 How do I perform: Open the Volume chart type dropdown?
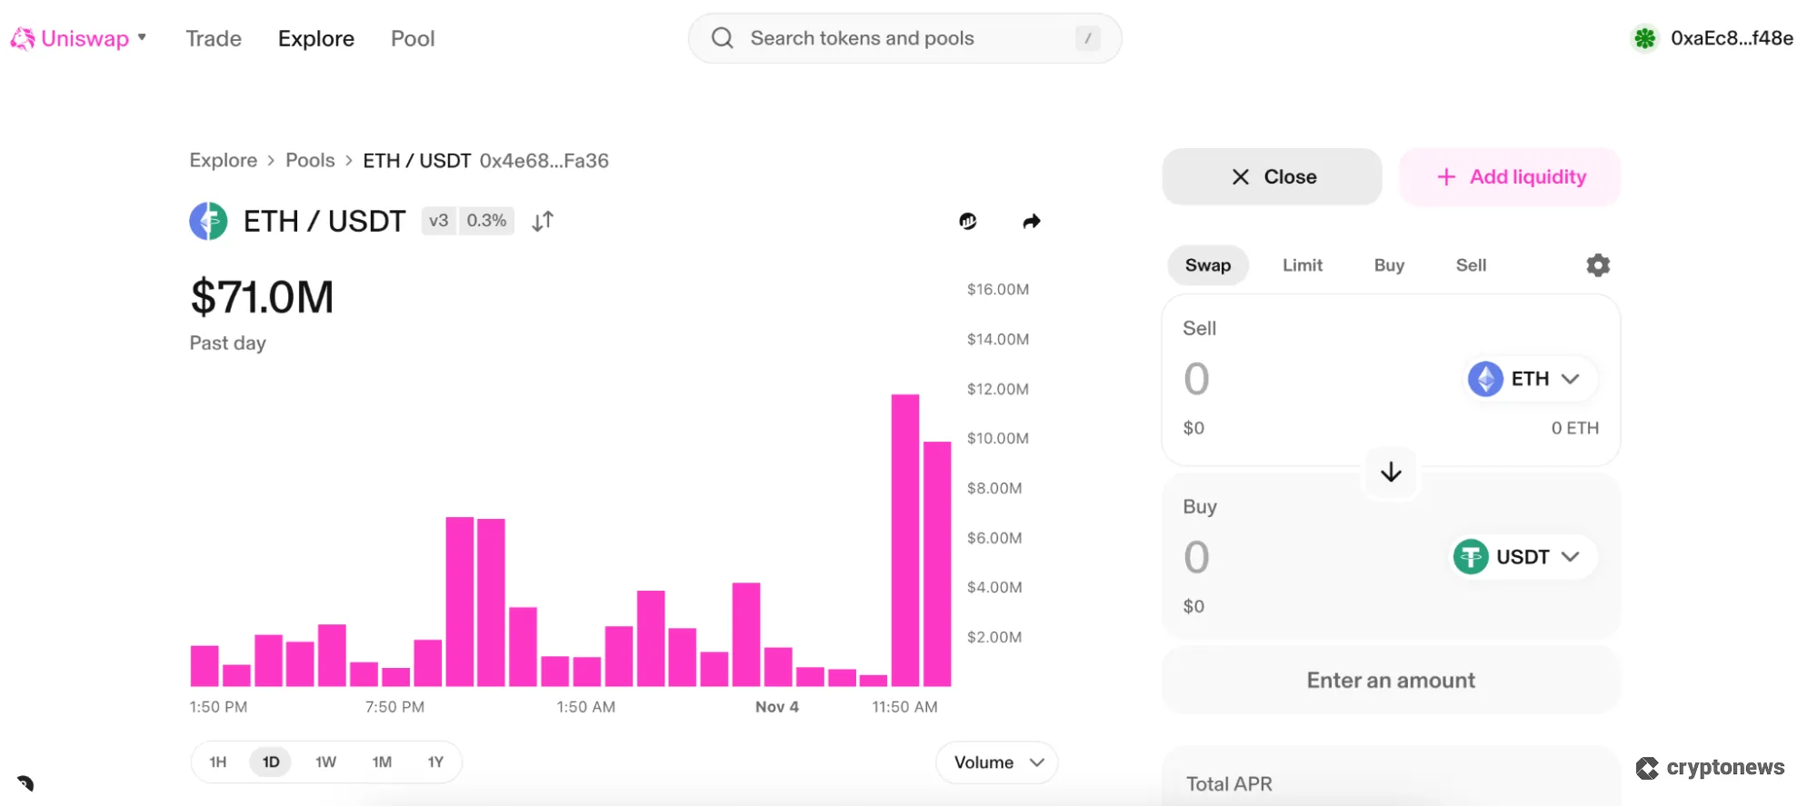point(997,762)
